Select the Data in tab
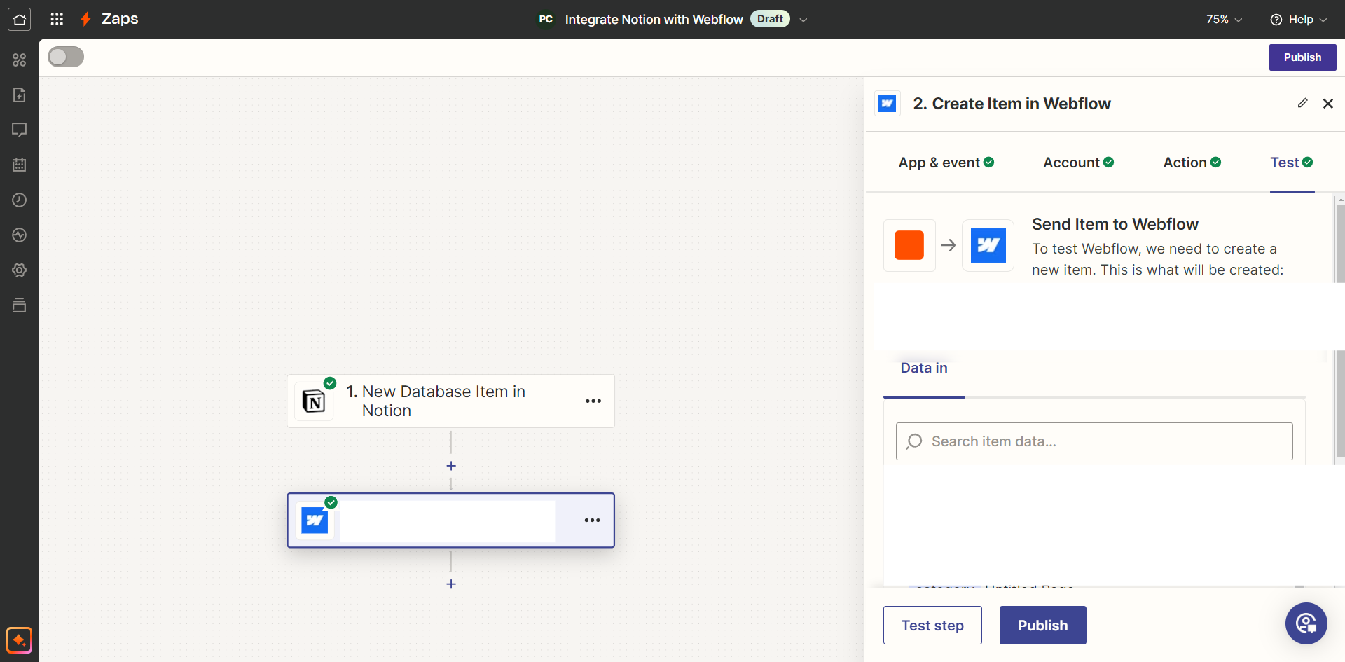This screenshot has width=1345, height=662. coord(924,368)
